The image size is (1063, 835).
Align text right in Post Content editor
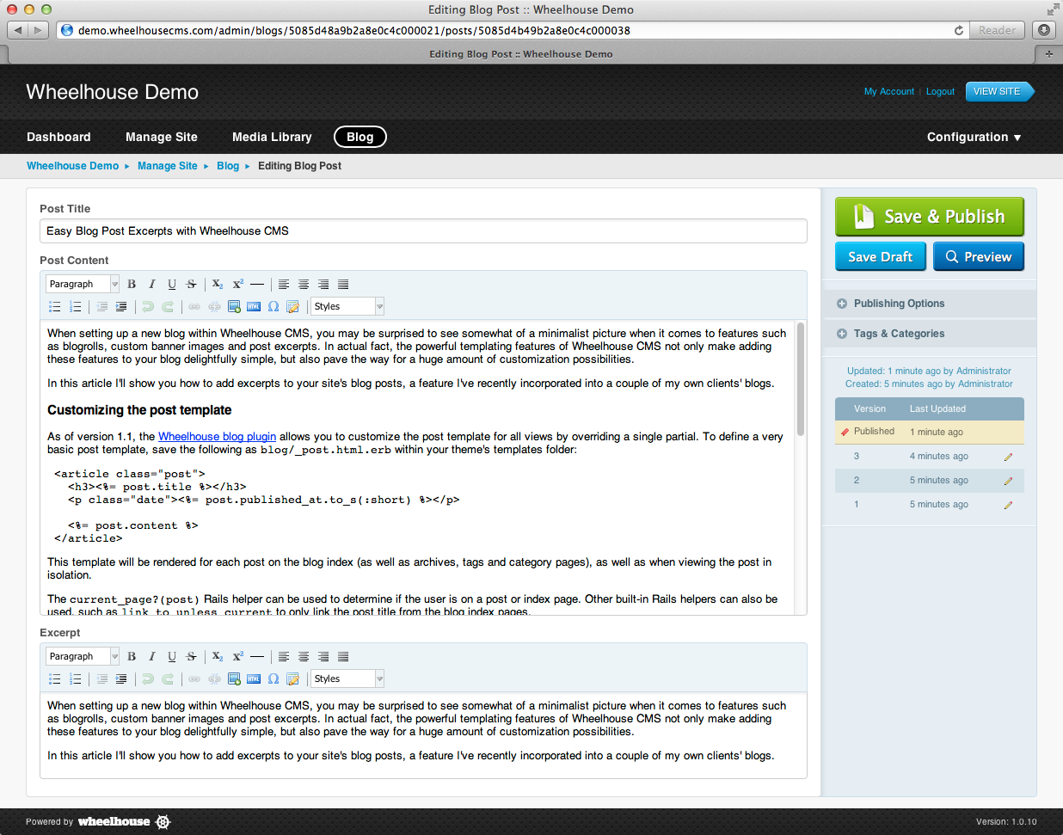click(x=323, y=284)
